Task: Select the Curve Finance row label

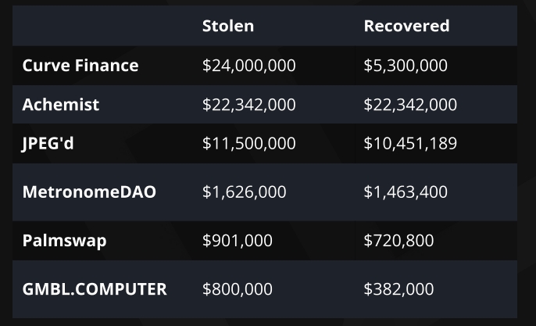Action: tap(80, 66)
